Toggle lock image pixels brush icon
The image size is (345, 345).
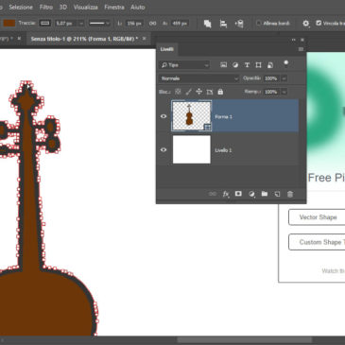(188, 92)
